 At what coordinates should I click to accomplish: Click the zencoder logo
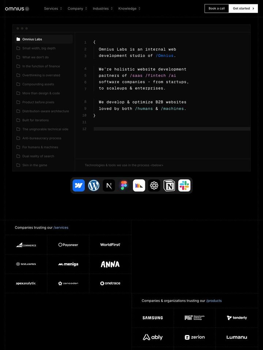pos(68,283)
